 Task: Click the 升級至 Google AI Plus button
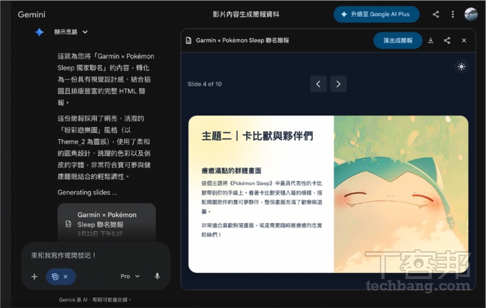tap(376, 14)
